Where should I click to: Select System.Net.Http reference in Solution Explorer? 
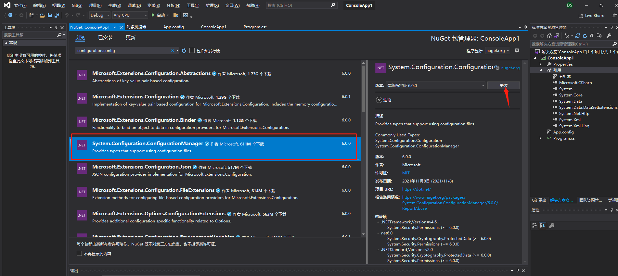[x=574, y=113]
